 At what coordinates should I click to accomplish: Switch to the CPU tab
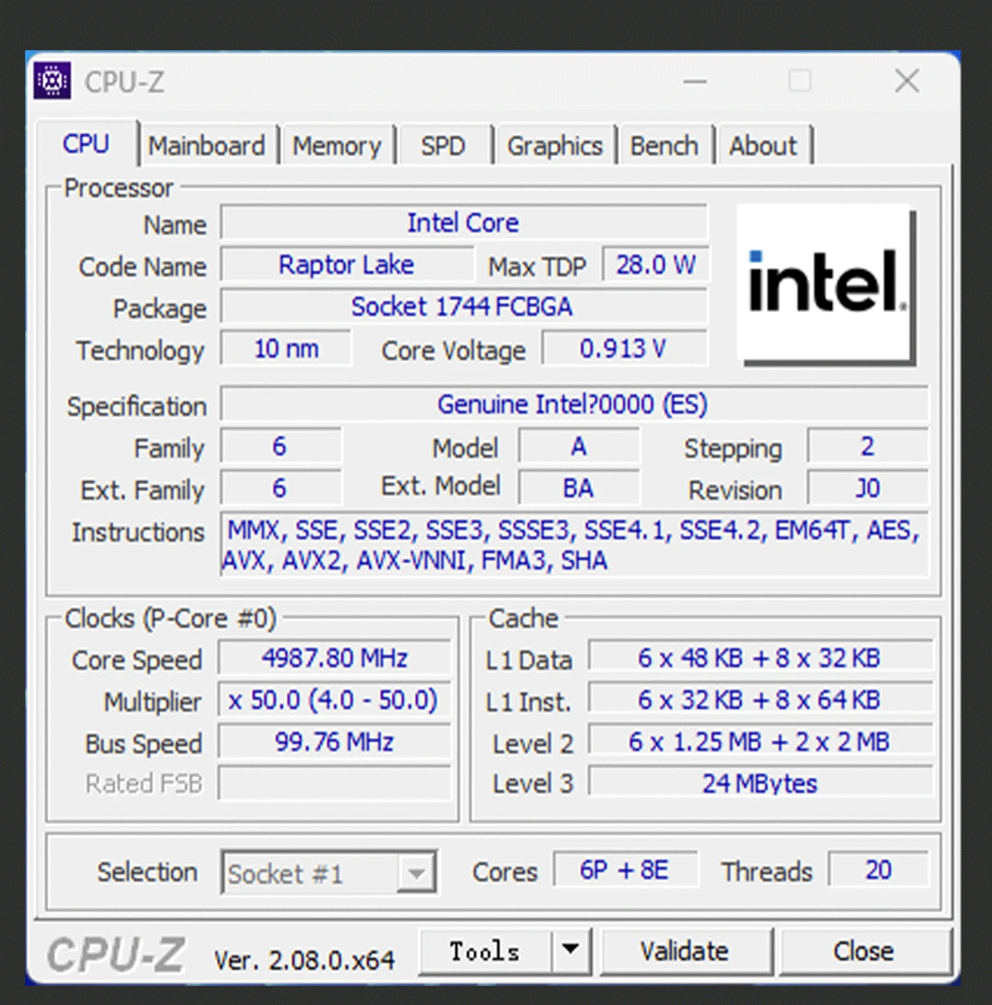86,143
